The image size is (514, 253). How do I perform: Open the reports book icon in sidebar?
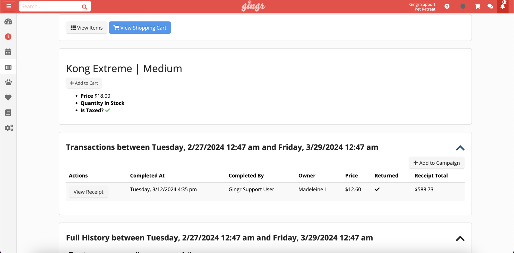[x=8, y=113]
